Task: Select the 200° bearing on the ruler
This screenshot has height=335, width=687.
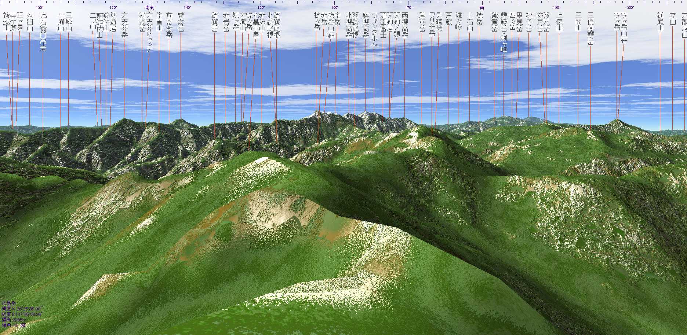Action: point(630,7)
